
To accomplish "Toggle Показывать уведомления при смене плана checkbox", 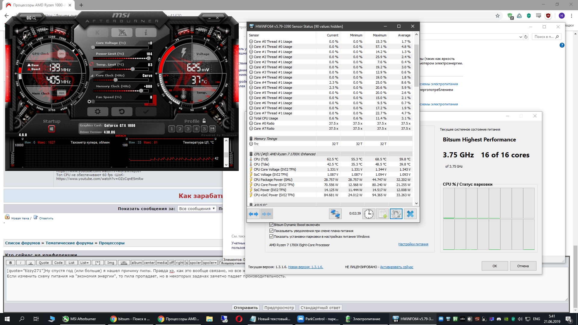I will [x=271, y=231].
